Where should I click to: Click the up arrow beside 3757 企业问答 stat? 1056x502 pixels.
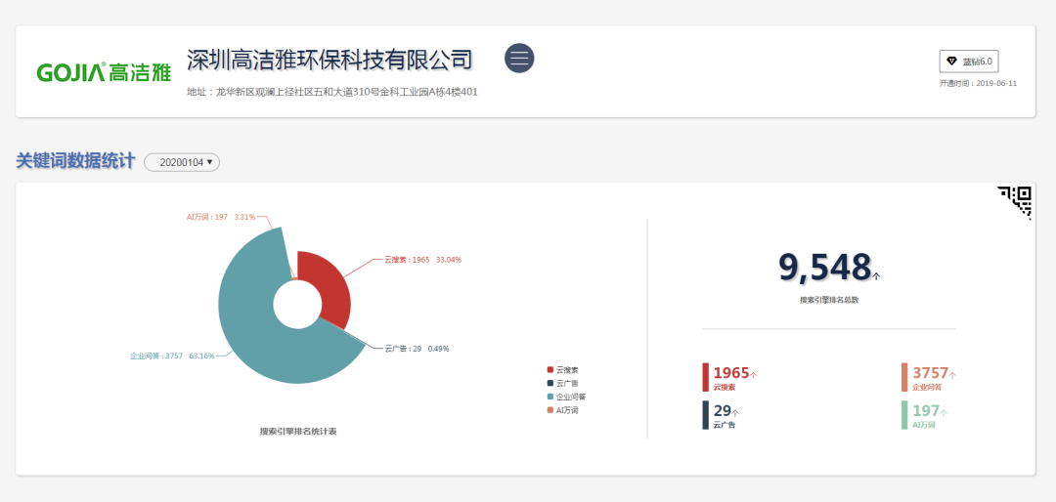pyautogui.click(x=953, y=375)
